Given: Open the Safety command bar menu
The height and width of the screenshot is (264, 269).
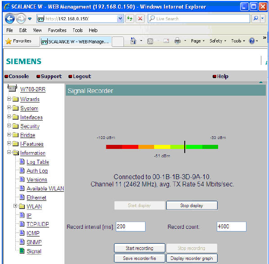Looking at the screenshot, I should tap(218, 41).
